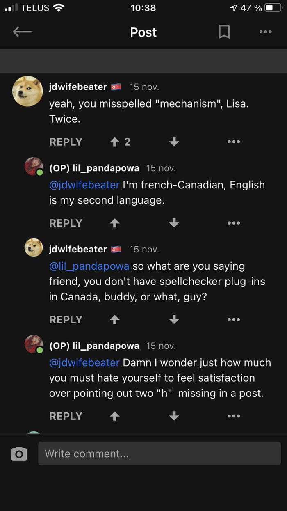
Task: Bookmark this post
Action: [x=224, y=32]
